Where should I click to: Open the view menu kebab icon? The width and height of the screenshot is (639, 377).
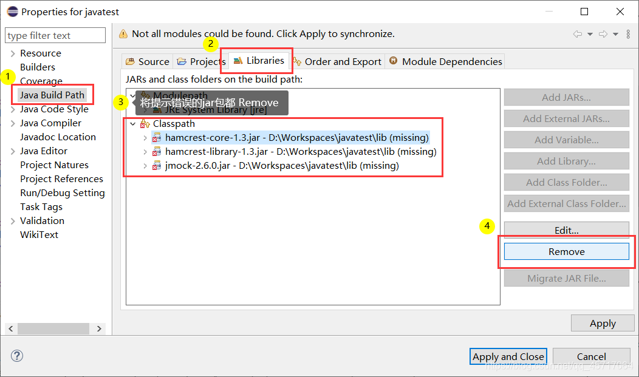pos(629,34)
